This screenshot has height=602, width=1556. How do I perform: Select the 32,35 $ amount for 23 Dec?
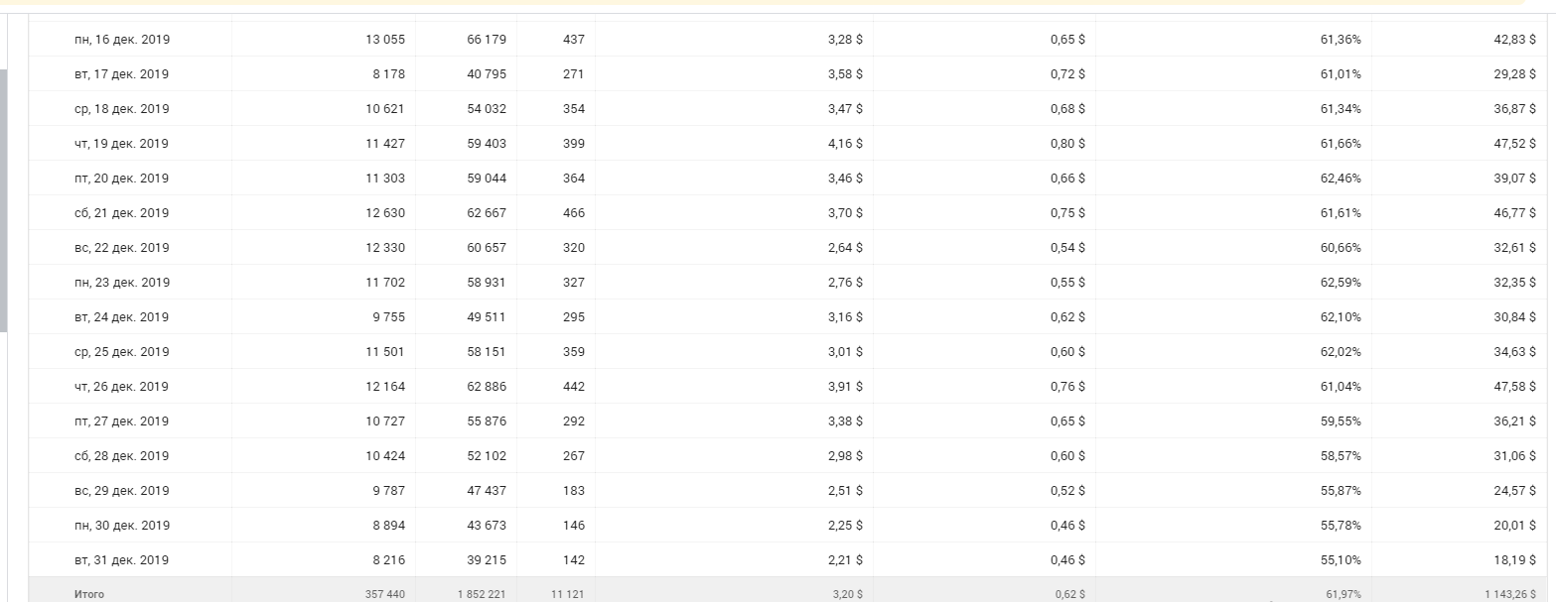1516,283
